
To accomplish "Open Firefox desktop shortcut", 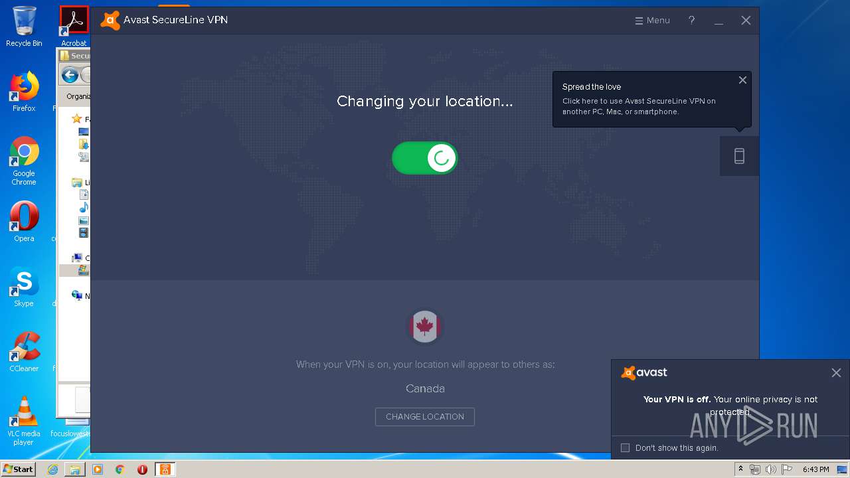I will point(24,92).
